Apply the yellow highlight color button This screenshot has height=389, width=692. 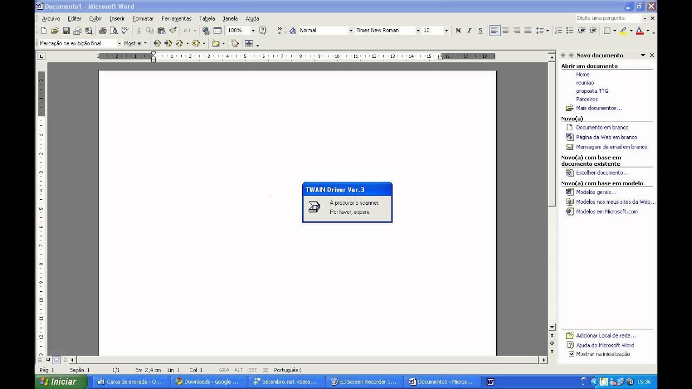[623, 31]
